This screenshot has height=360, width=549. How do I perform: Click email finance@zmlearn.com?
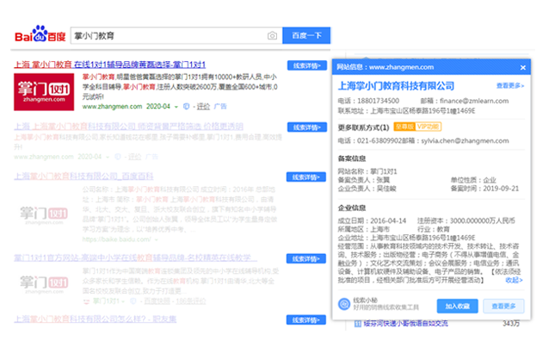tap(474, 101)
